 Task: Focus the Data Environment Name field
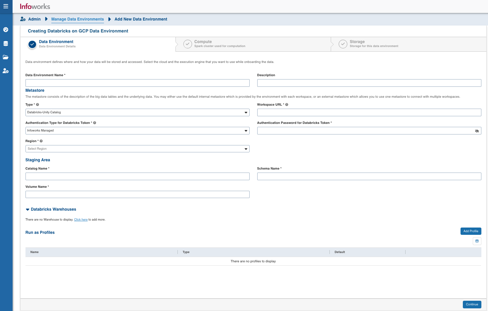tap(137, 83)
